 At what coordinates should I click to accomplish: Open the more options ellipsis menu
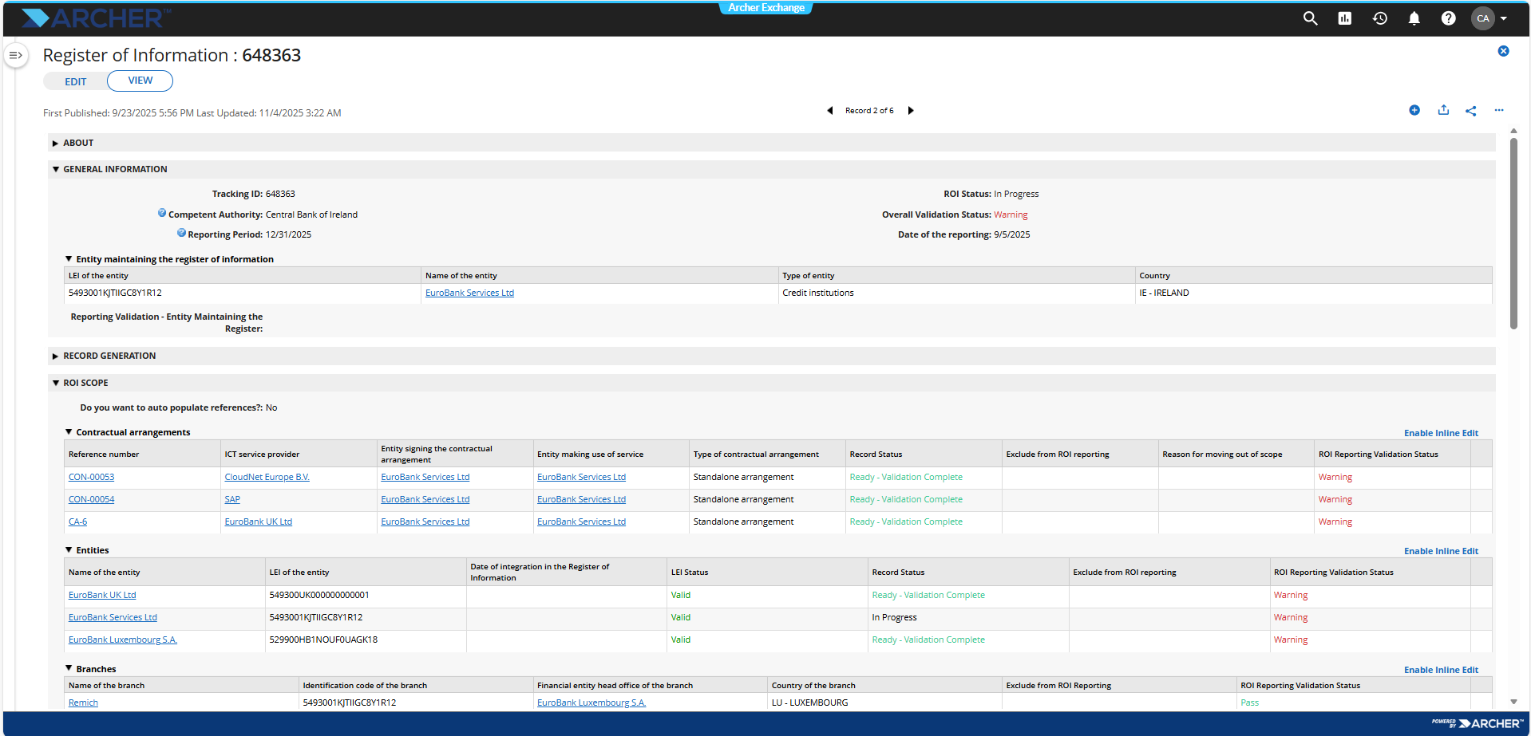tap(1499, 110)
